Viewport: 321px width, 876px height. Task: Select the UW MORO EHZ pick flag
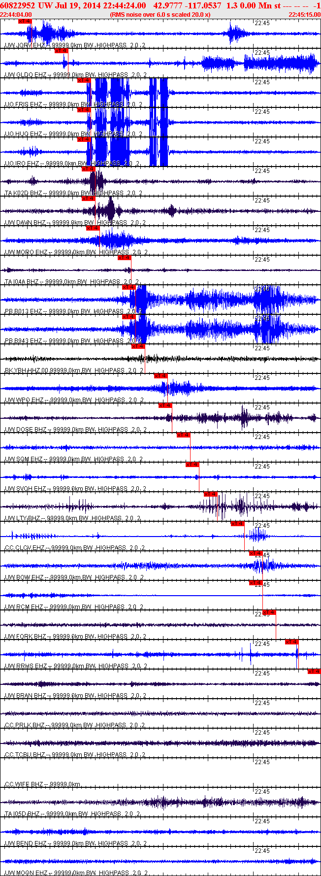click(93, 228)
